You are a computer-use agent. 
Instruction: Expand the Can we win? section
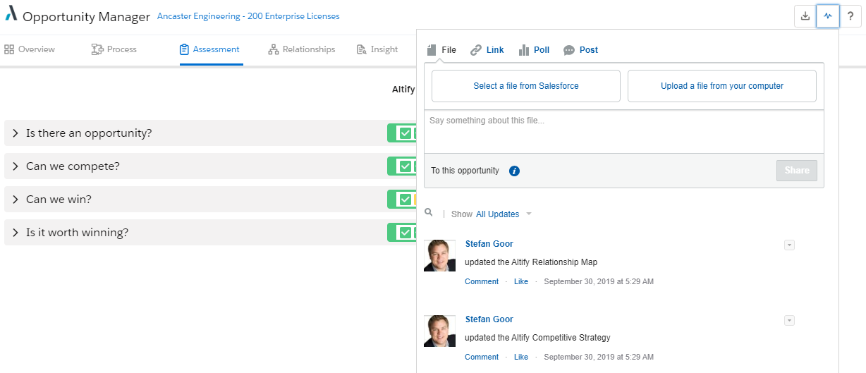(x=15, y=200)
